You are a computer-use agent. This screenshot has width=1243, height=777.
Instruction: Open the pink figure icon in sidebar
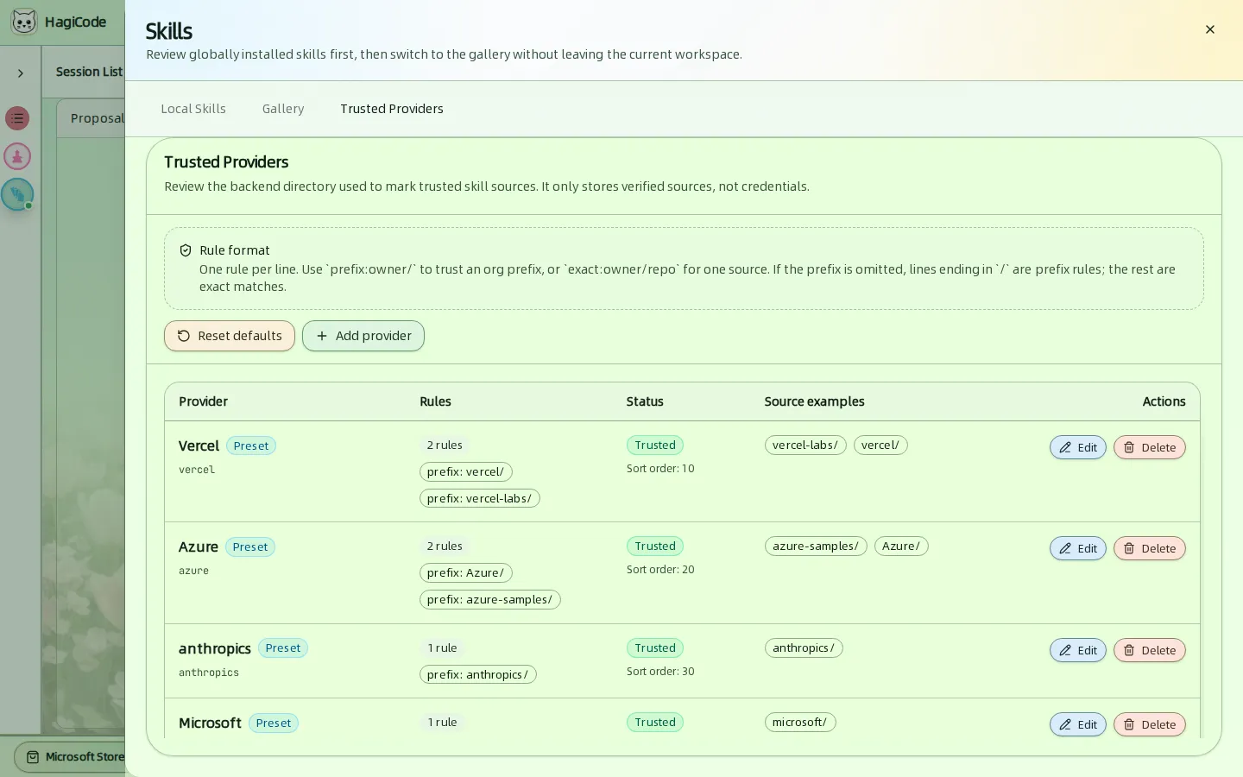(17, 156)
